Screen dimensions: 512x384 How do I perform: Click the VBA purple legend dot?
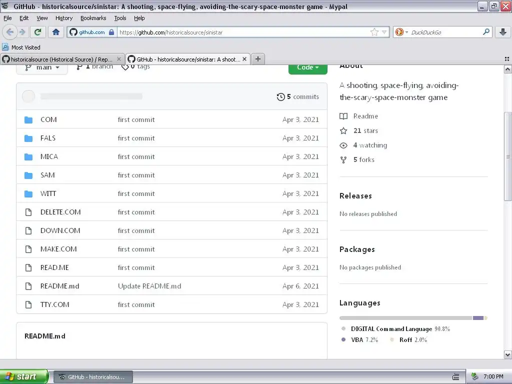tap(343, 339)
